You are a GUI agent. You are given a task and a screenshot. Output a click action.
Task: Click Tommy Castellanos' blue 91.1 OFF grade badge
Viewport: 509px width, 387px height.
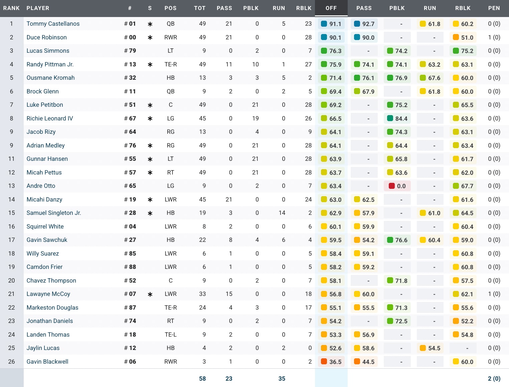click(331, 24)
